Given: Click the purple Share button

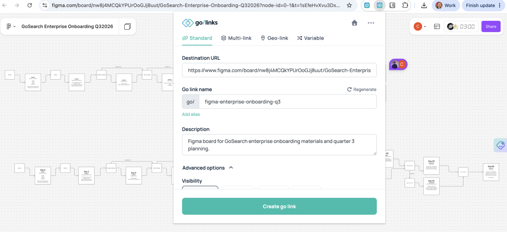Looking at the screenshot, I should pyautogui.click(x=491, y=27).
